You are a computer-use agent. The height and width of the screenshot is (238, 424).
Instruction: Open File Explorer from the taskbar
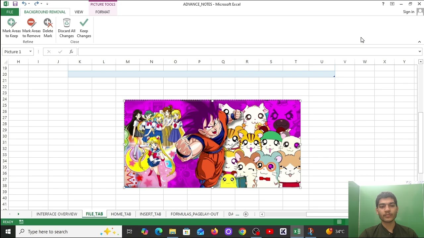tap(173, 231)
